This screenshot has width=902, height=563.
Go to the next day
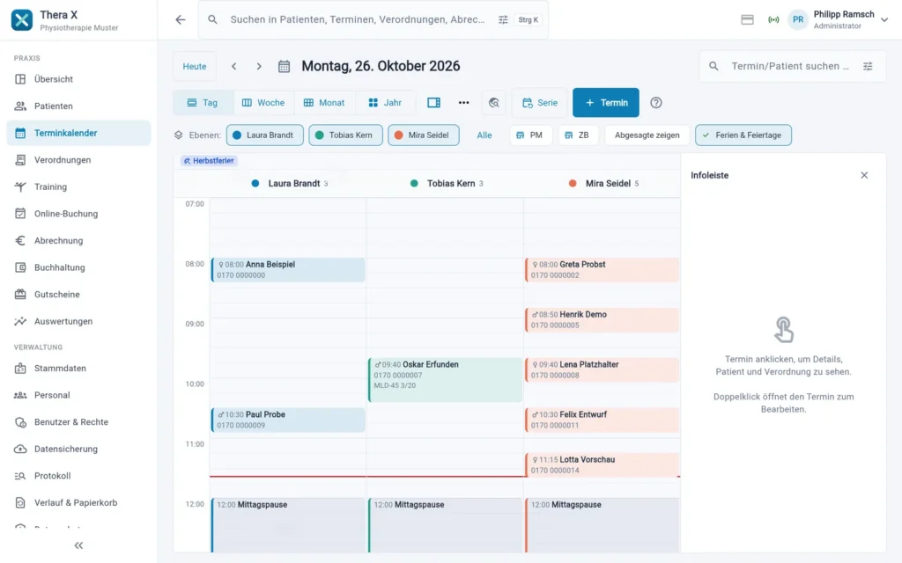click(x=259, y=66)
